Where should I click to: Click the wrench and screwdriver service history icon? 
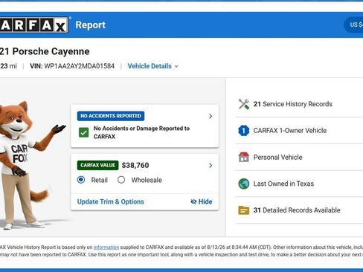tap(244, 104)
